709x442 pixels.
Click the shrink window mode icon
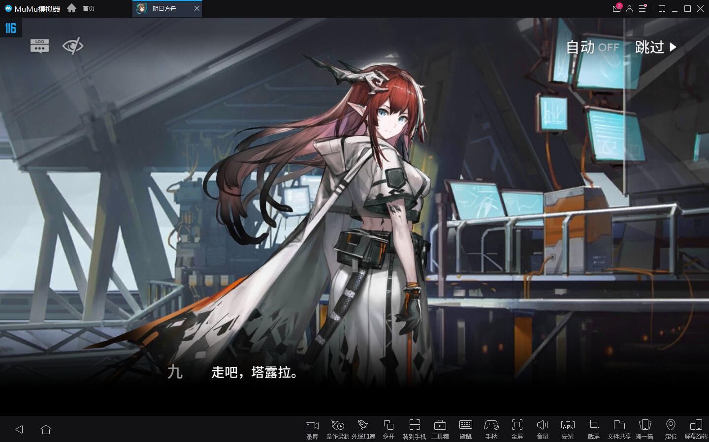click(662, 9)
